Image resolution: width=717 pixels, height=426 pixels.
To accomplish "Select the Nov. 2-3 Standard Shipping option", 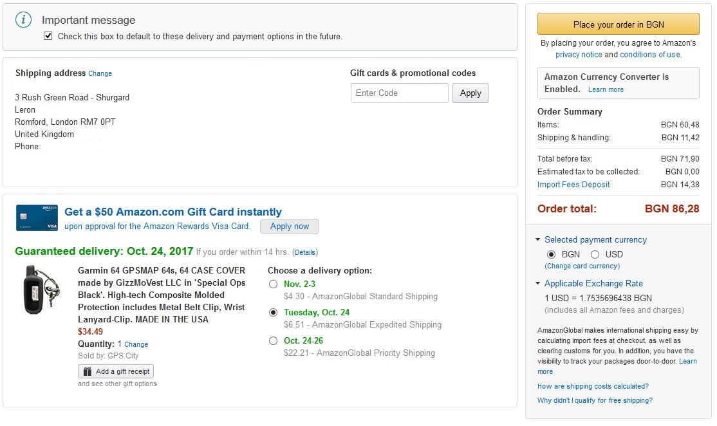I will 274,284.
